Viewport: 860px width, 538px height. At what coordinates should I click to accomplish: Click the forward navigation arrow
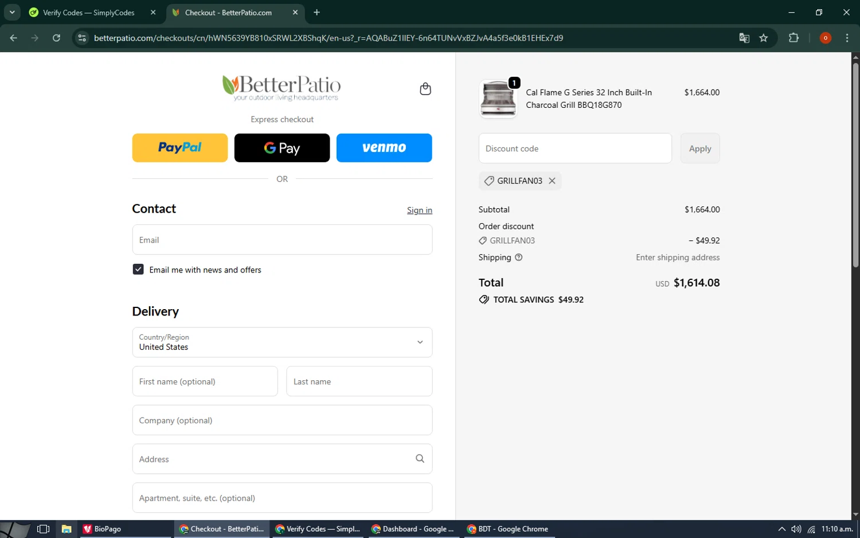click(x=35, y=38)
